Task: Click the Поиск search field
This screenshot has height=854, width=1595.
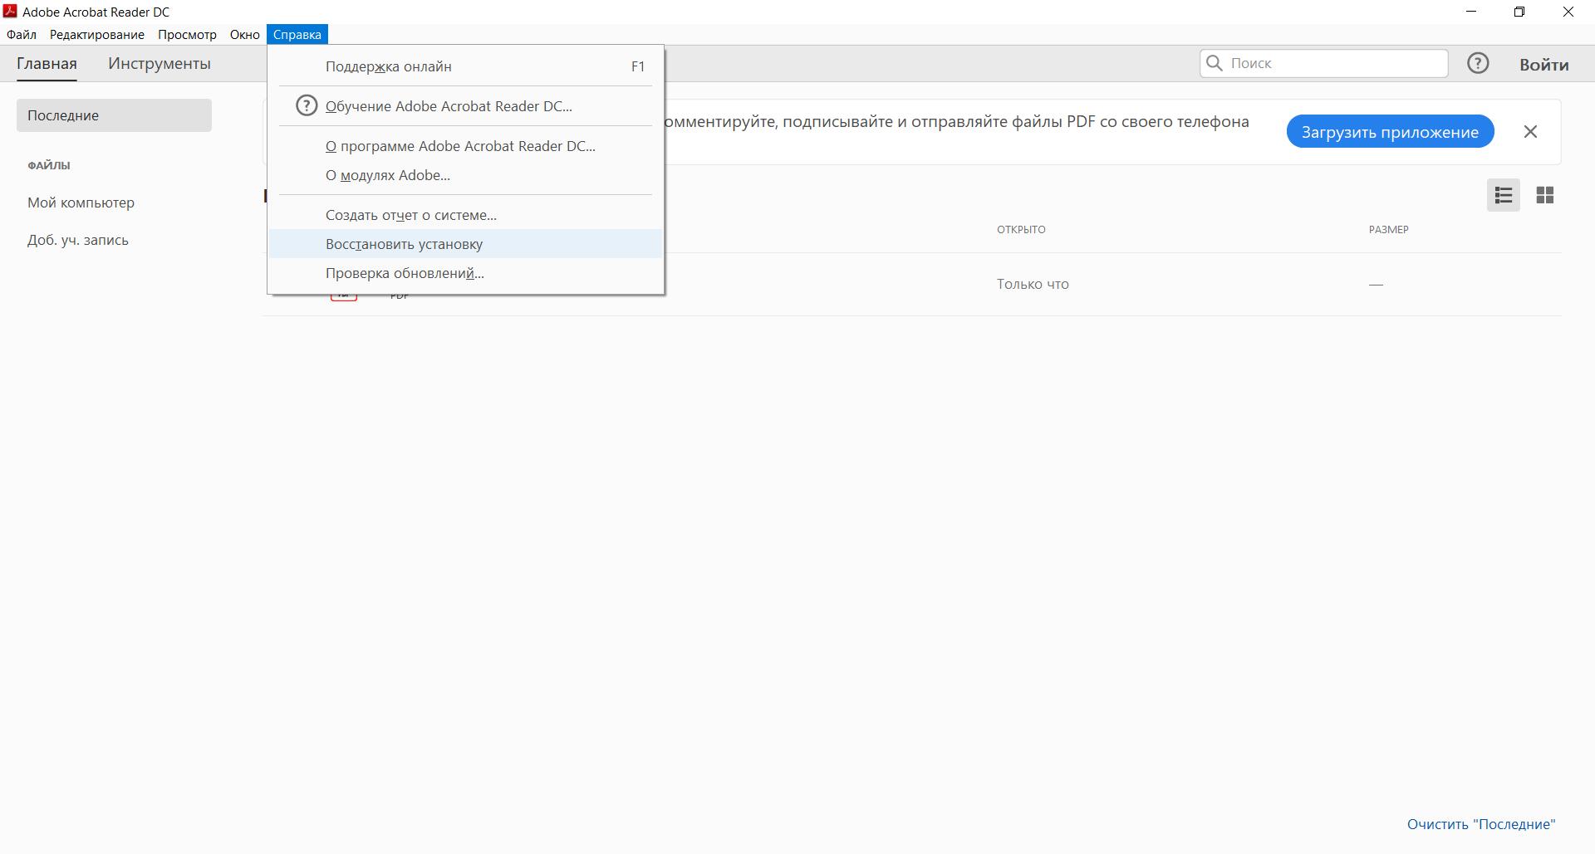Action: coord(1324,63)
